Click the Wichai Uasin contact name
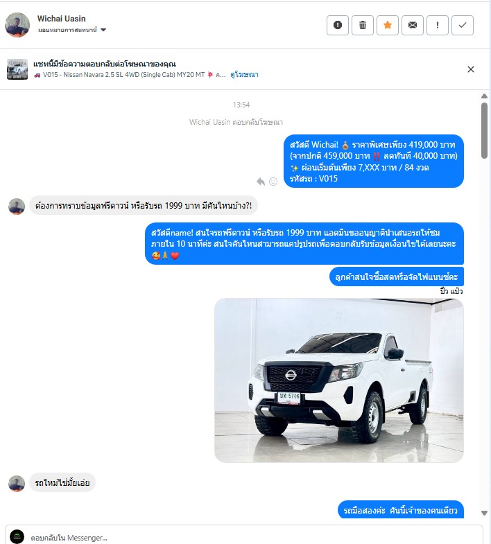The image size is (491, 544). (62, 19)
